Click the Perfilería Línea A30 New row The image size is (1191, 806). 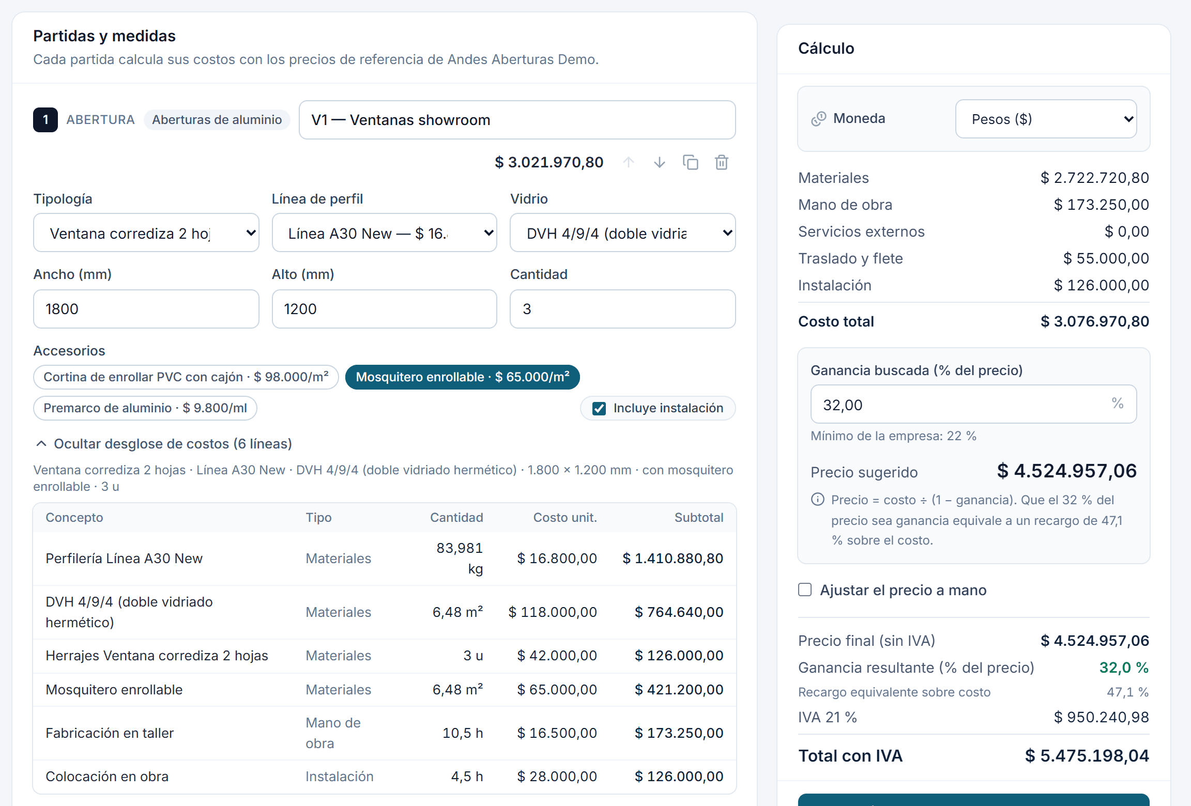tap(385, 559)
